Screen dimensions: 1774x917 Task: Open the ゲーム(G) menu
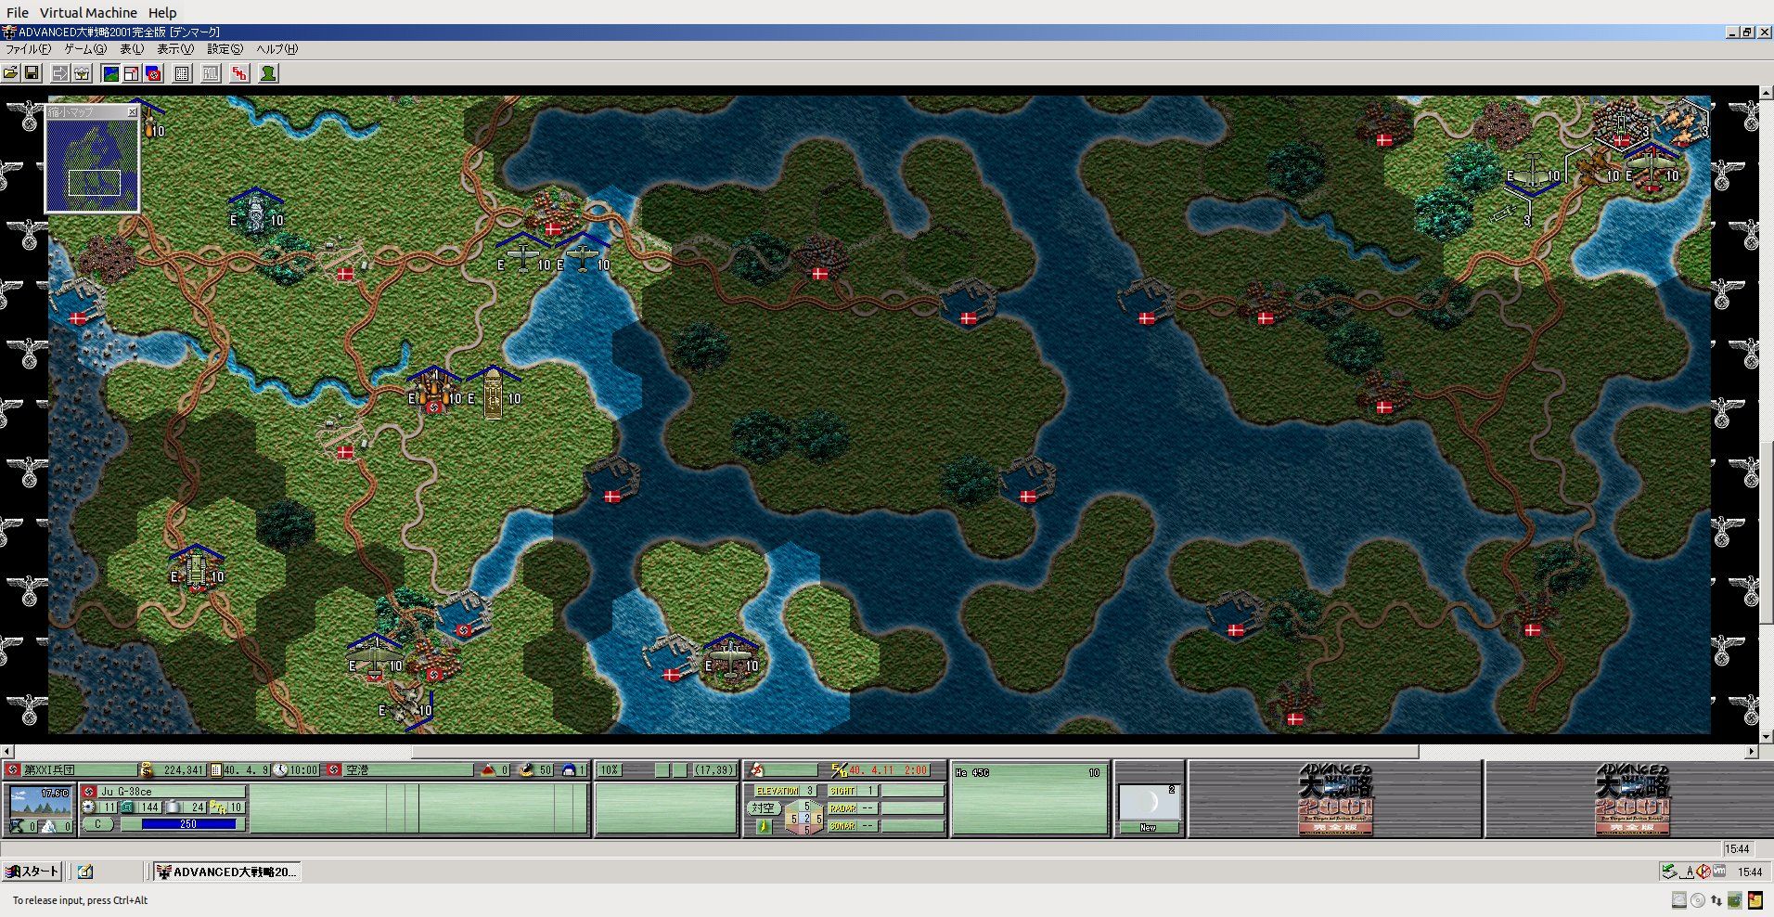85,49
